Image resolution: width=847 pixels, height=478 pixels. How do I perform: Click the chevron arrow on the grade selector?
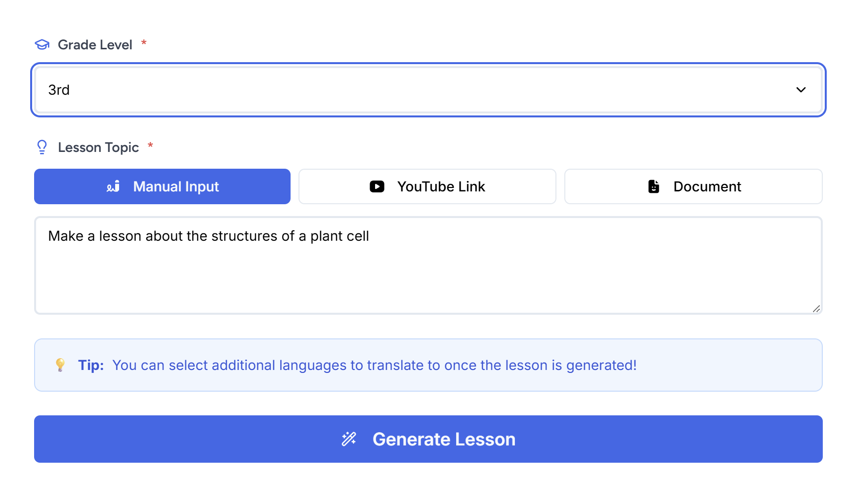coord(802,90)
